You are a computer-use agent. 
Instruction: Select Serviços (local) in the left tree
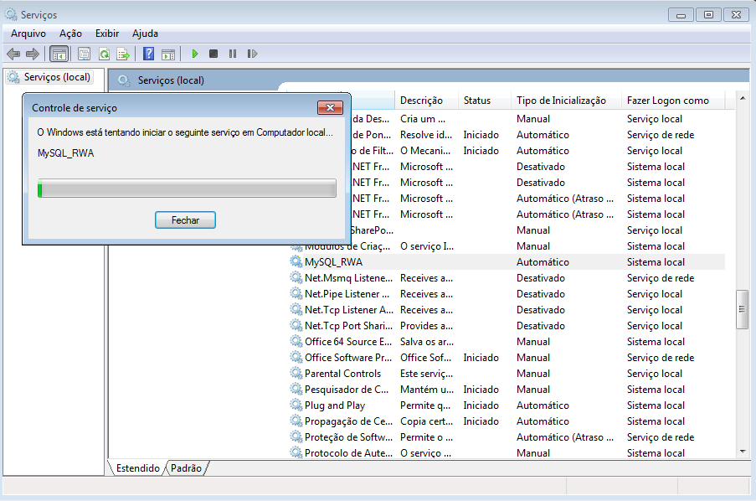click(49, 77)
